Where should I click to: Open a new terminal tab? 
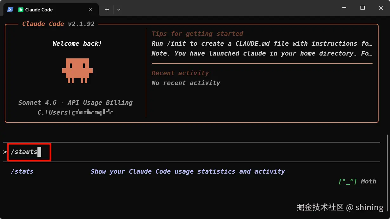[x=107, y=10]
